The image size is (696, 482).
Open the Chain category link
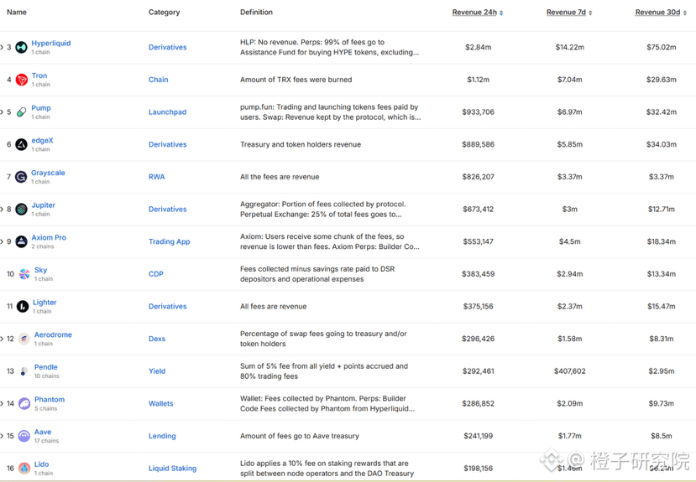pyautogui.click(x=159, y=80)
